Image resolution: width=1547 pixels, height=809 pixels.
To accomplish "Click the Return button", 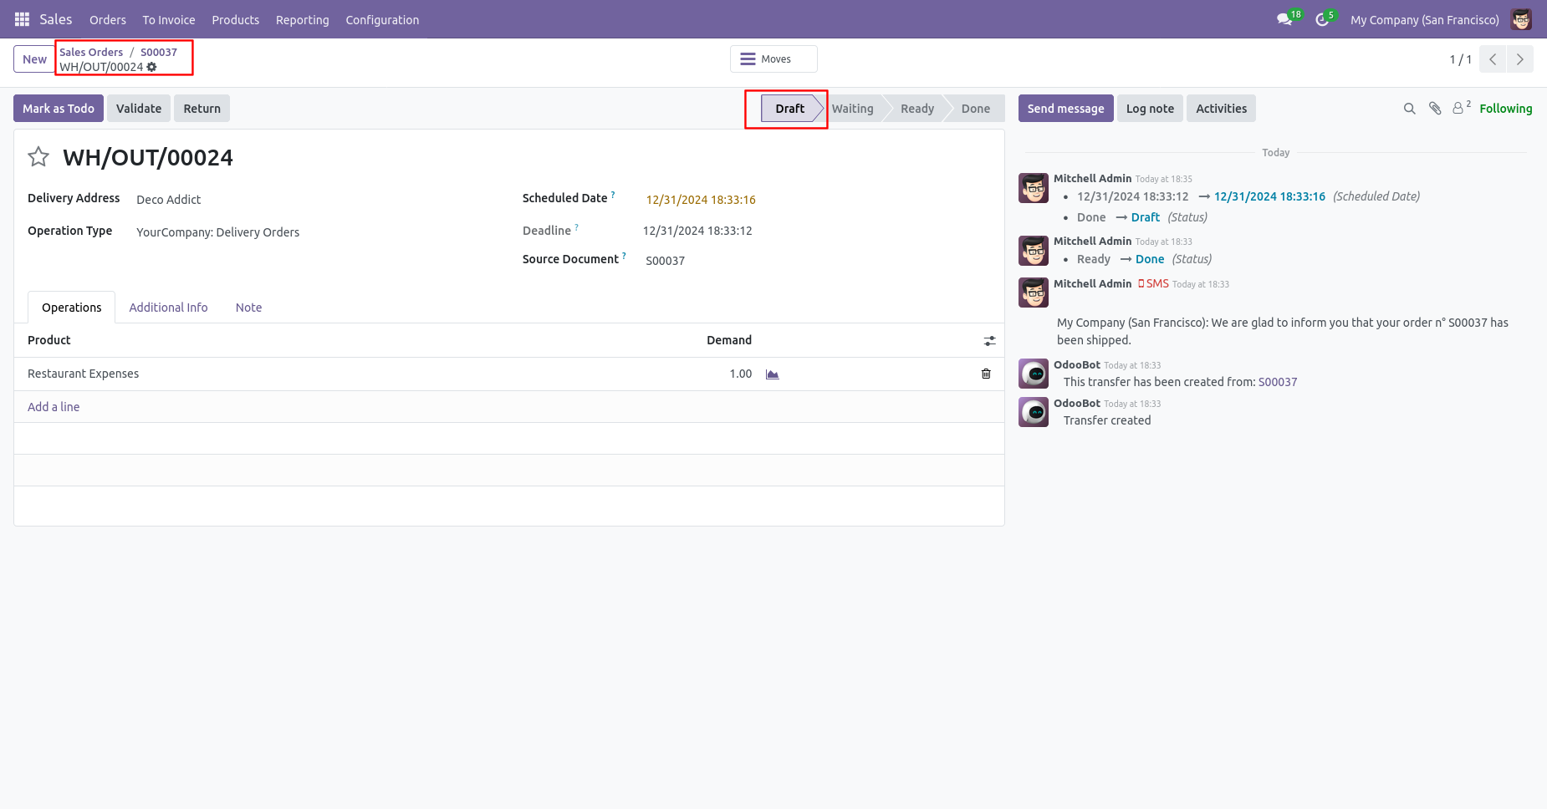I will (202, 109).
